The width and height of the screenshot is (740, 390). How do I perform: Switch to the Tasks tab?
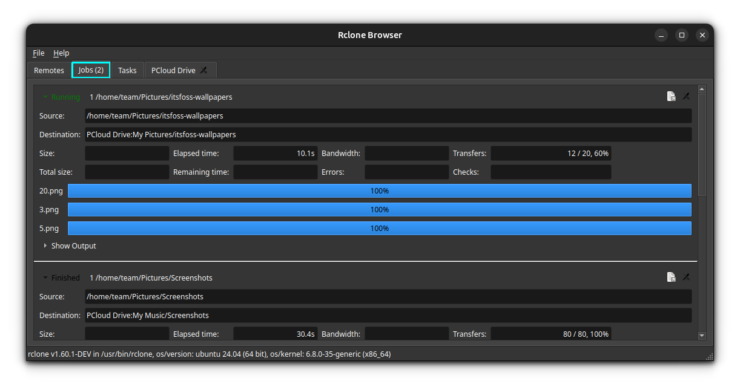point(127,70)
